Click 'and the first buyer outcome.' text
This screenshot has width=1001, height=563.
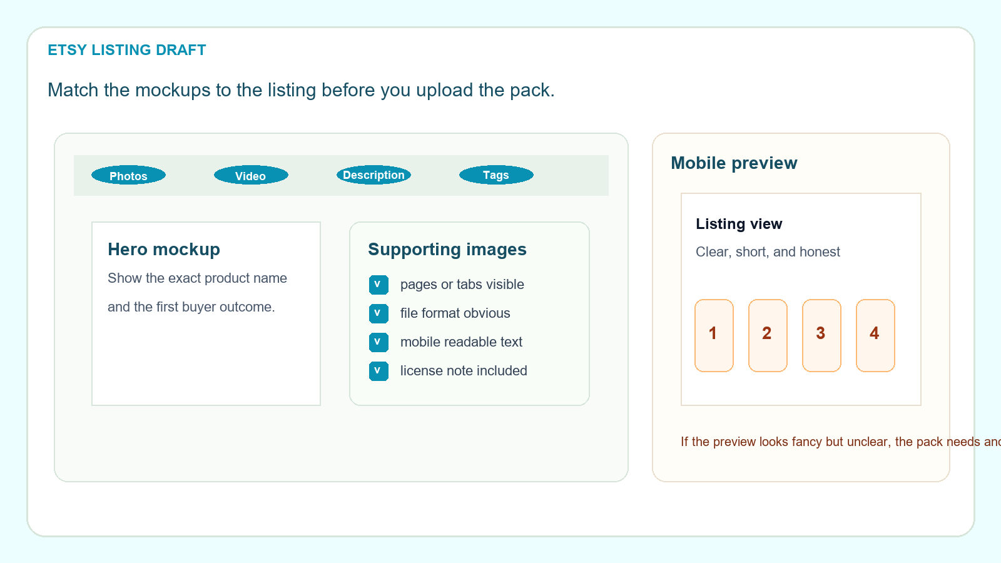tap(191, 307)
